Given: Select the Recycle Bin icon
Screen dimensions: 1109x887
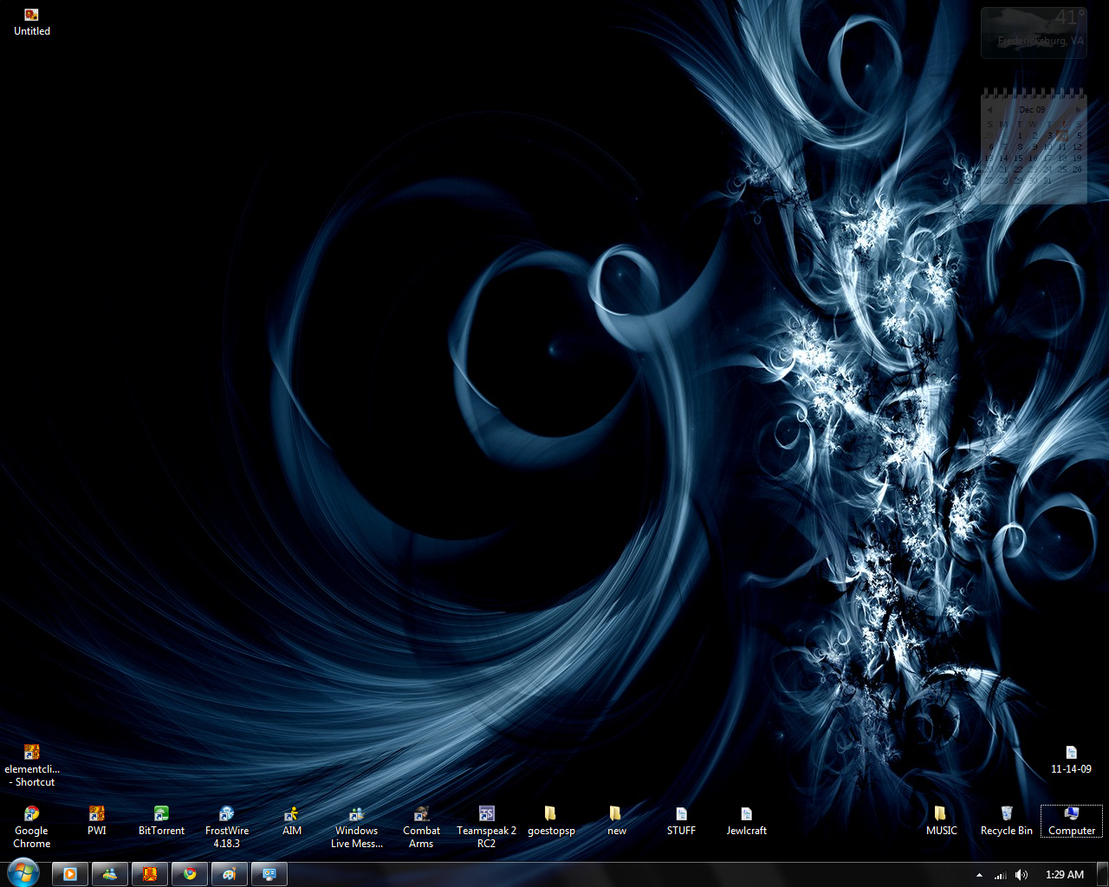Looking at the screenshot, I should (1006, 819).
